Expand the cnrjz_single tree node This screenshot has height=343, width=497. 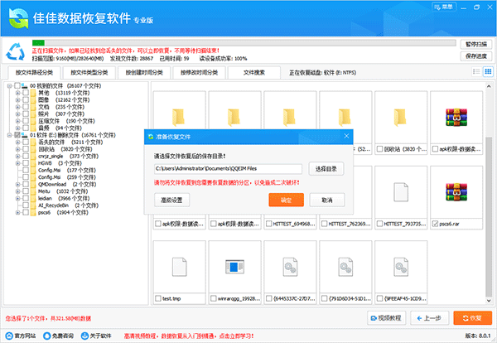pyautogui.click(x=17, y=156)
